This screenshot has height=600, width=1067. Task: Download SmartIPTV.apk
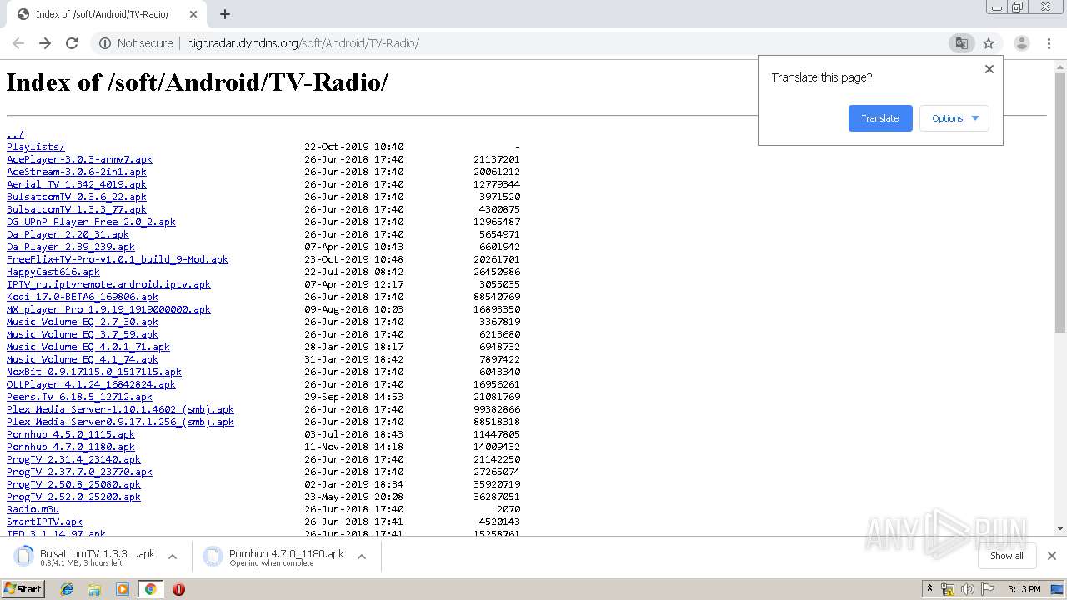[44, 522]
